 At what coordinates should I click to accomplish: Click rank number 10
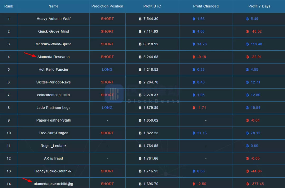(x=8, y=133)
